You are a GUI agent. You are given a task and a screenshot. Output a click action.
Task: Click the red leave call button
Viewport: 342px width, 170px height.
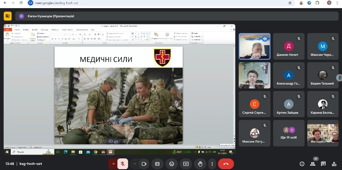click(226, 164)
